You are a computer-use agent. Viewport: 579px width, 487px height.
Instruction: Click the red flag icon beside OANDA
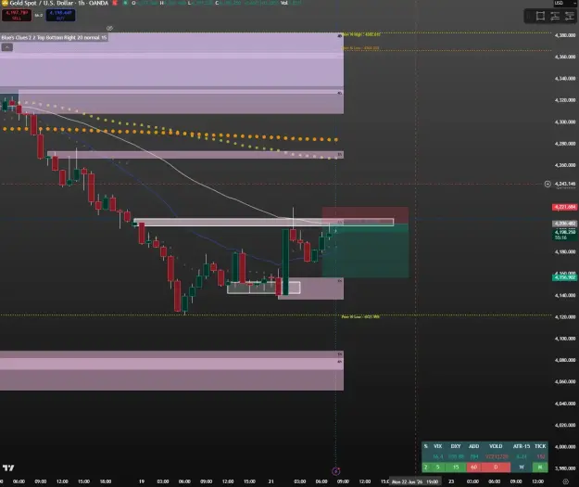115,3
